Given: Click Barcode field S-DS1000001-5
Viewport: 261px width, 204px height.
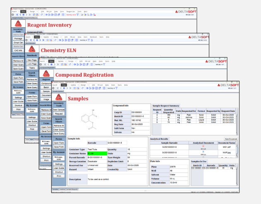Looking at the screenshot, I should coord(117,143).
